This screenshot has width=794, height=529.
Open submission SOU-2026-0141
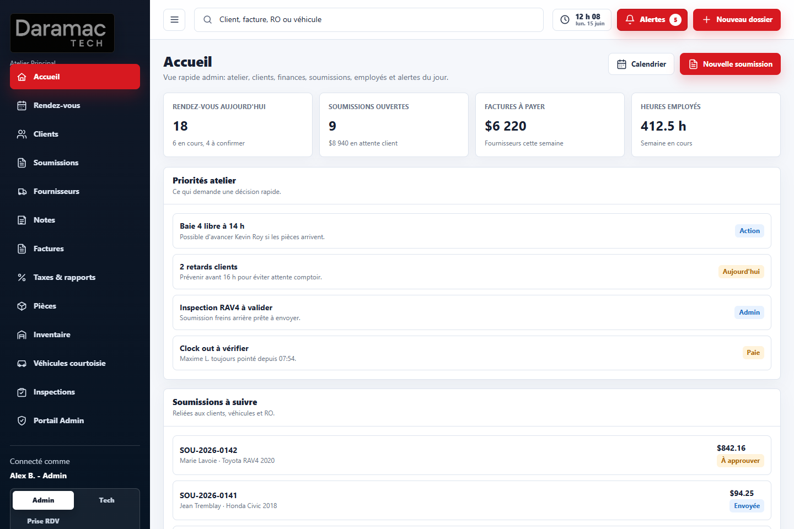click(x=472, y=500)
